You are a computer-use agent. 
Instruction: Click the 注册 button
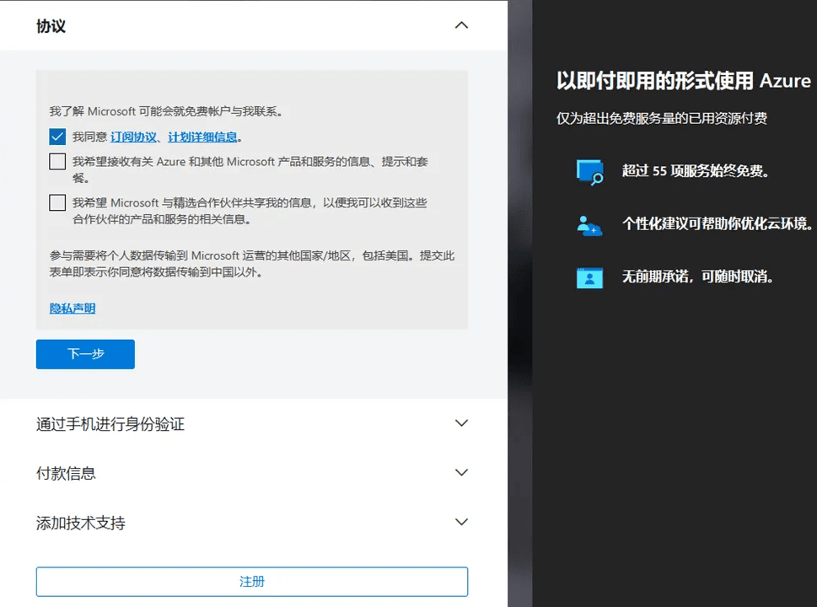click(252, 582)
